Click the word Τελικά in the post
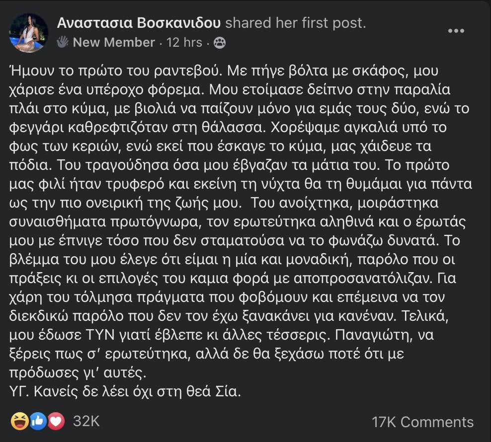Image resolution: width=491 pixels, height=442 pixels. pos(425,316)
